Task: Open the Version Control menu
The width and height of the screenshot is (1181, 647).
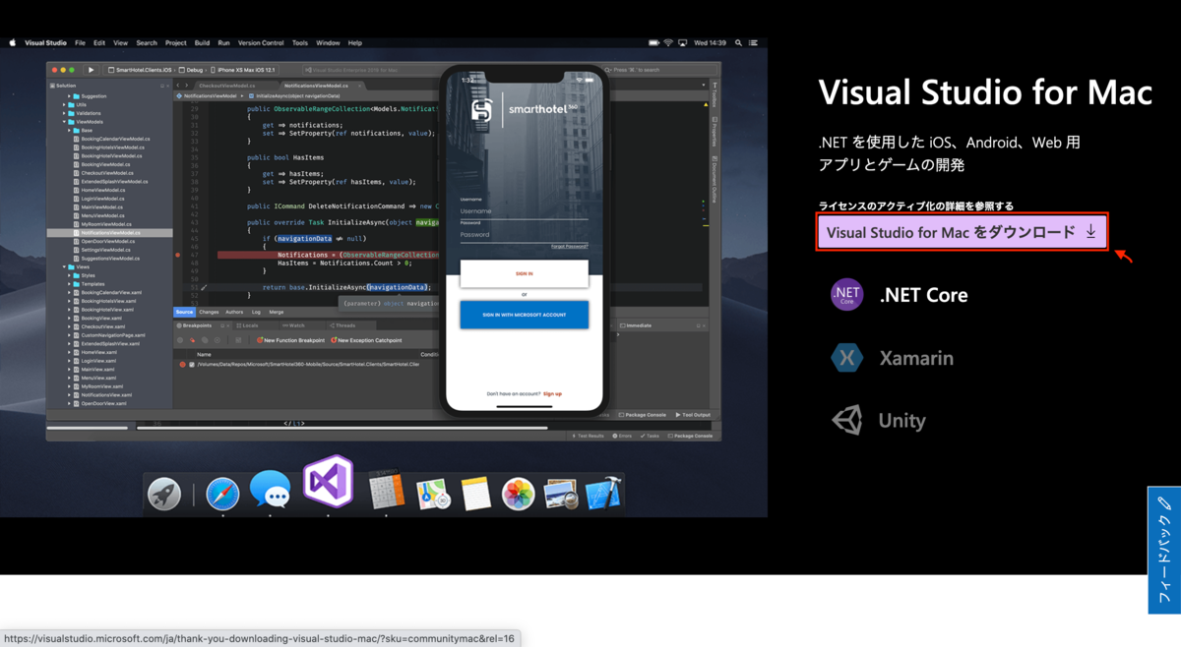Action: click(261, 43)
